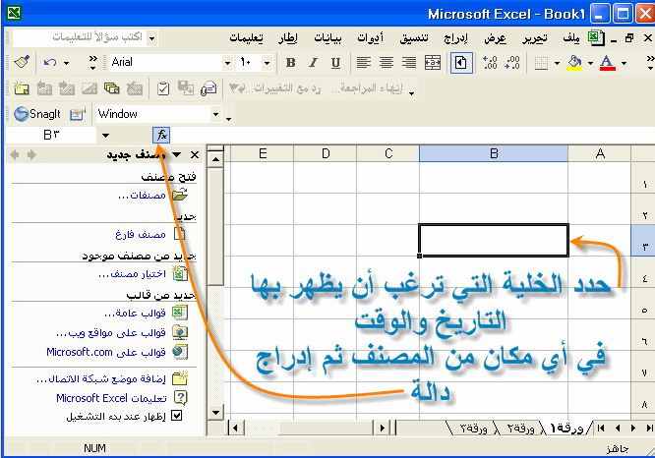The image size is (655, 458).
Task: Select the ورقة1 sheet tab
Action: (568, 429)
